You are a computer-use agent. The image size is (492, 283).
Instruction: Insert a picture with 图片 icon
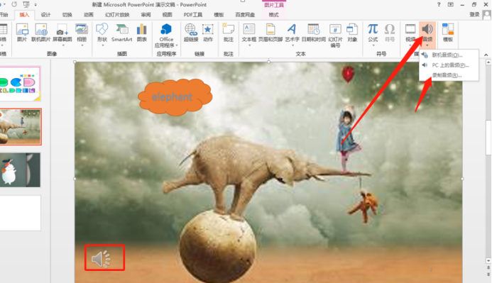(22, 33)
